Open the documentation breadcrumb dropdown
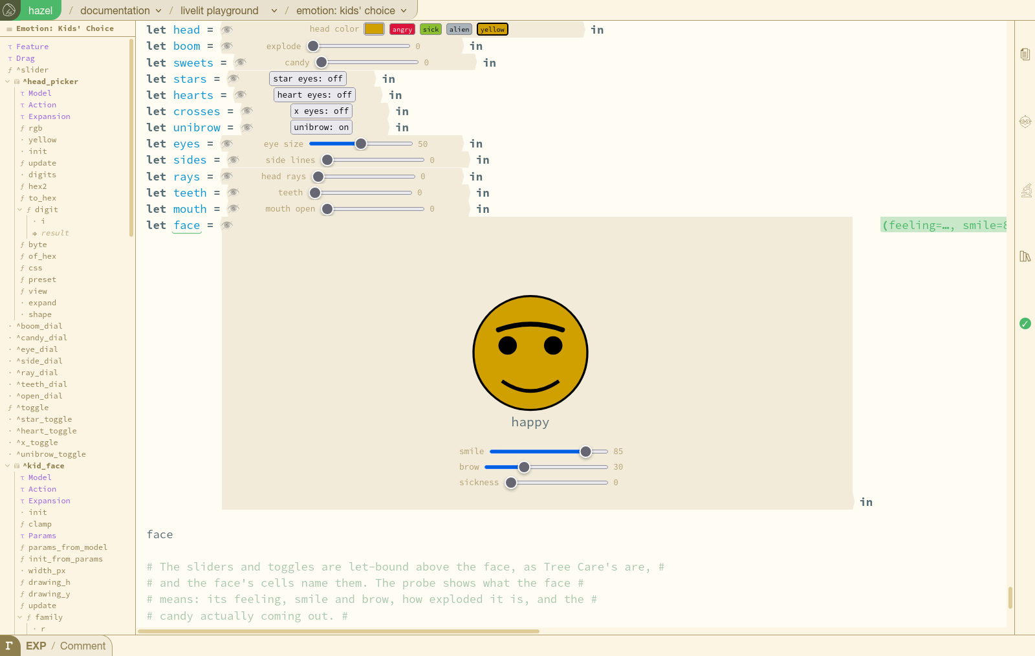The height and width of the screenshot is (656, 1035). click(158, 11)
